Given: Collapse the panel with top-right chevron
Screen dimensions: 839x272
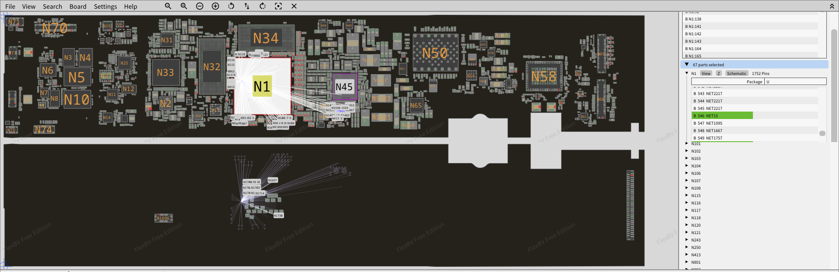Looking at the screenshot, I should 832,6.
